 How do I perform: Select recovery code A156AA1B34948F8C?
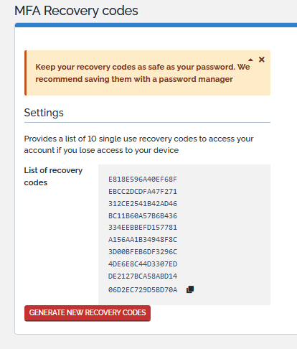(143, 240)
